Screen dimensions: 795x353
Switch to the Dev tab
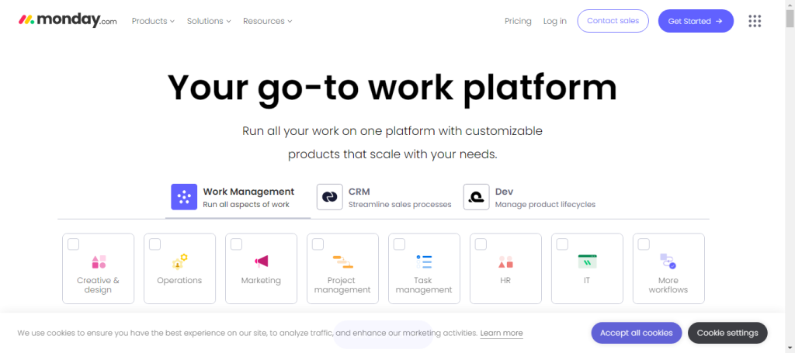point(529,198)
